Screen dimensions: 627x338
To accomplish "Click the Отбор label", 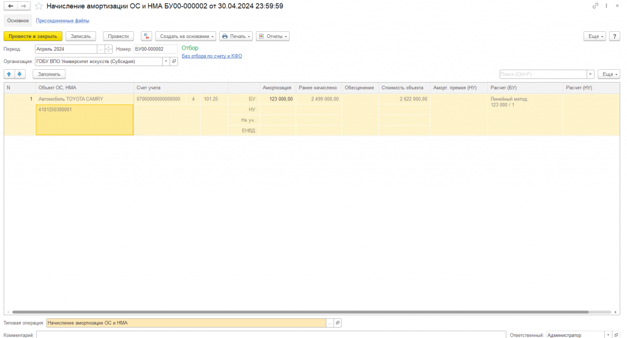I will coord(190,48).
